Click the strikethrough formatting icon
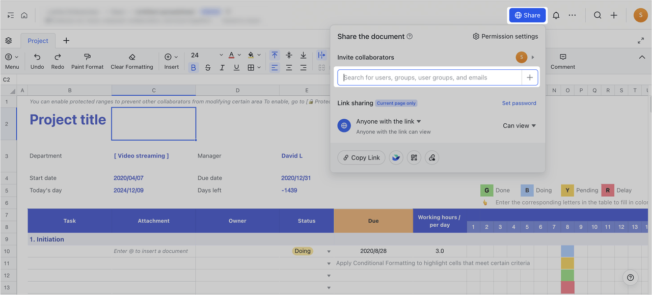This screenshot has height=295, width=652. tap(207, 67)
